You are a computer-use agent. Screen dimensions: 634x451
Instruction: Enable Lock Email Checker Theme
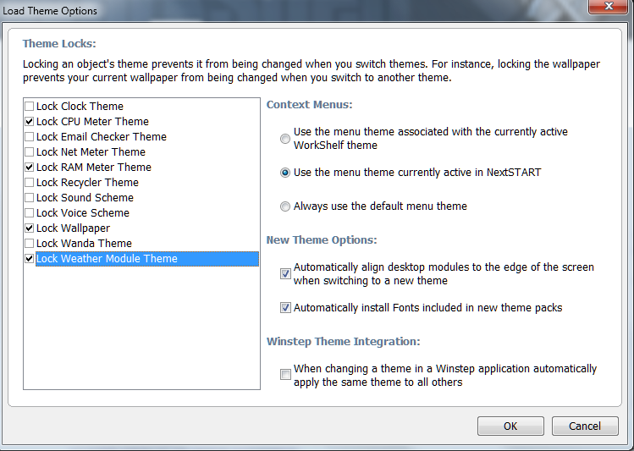(30, 137)
